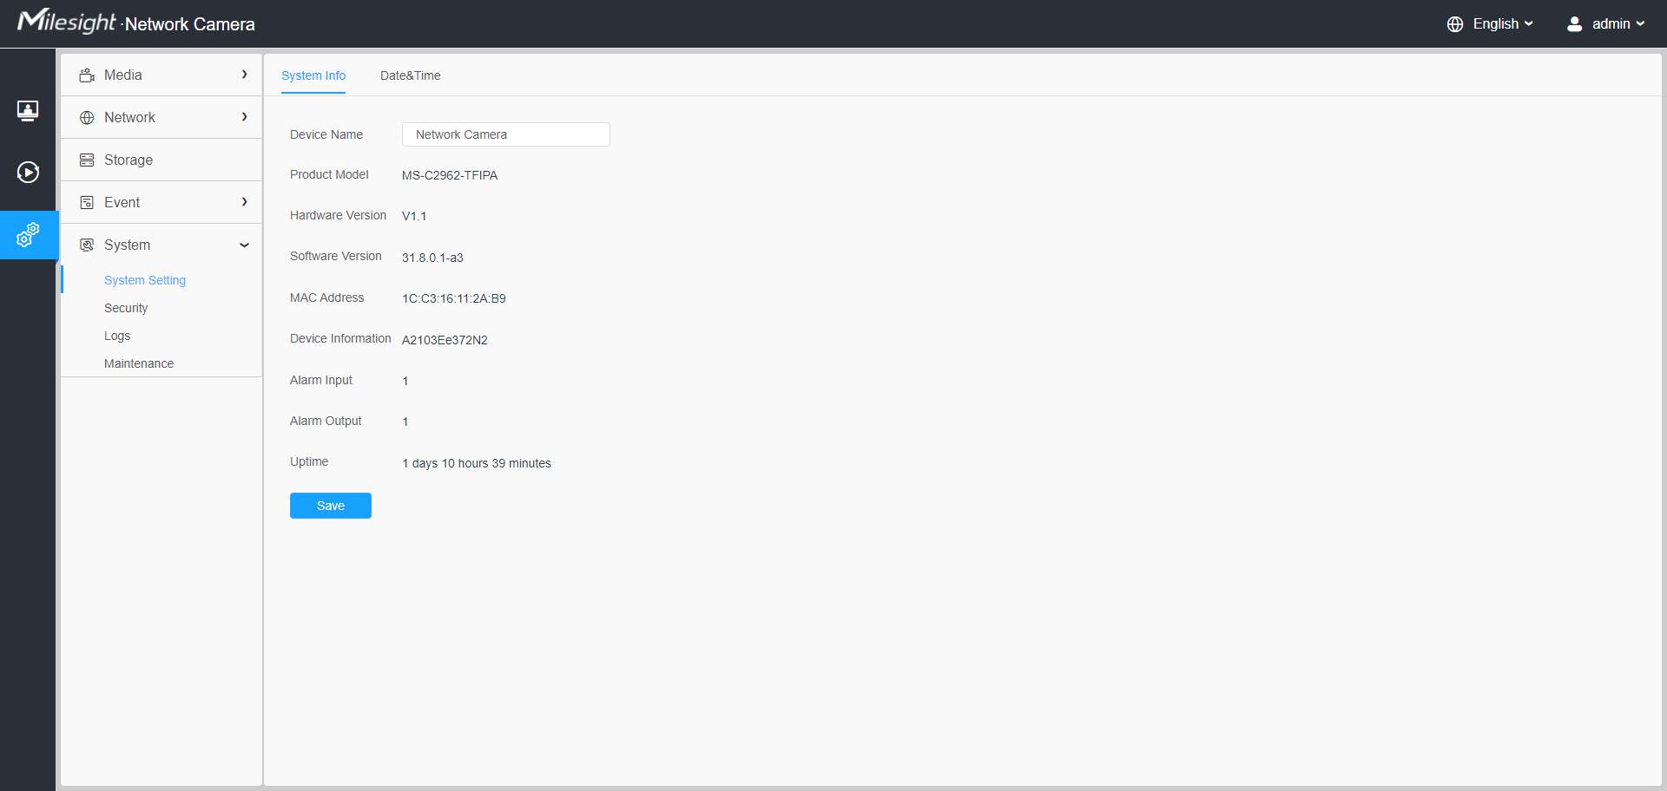Click device information A2103Ee372N2
1667x791 pixels.
(445, 340)
